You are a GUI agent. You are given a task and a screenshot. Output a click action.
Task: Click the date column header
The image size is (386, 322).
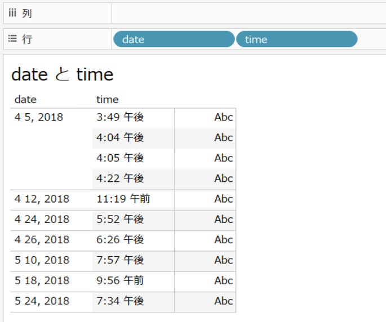25,100
